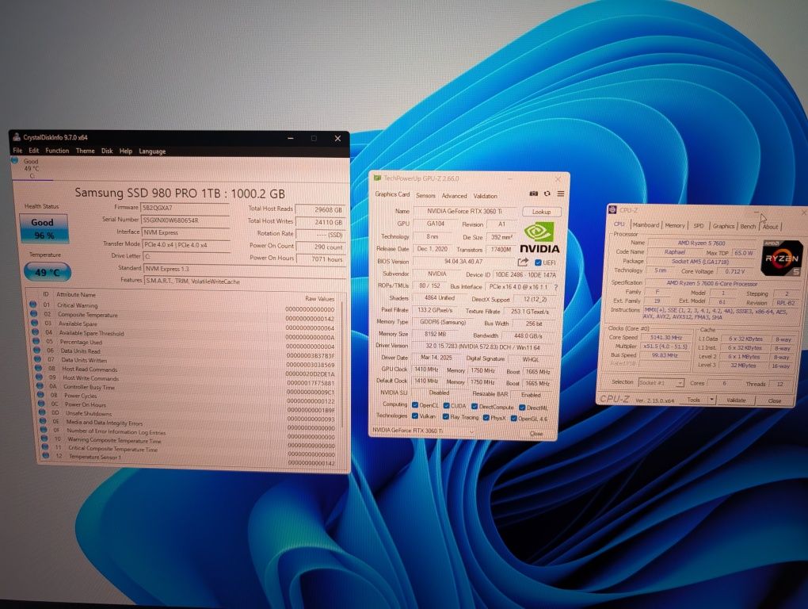Click status dot for Unsafe Shutdowns row
Image resolution: width=808 pixels, height=609 pixels.
42,412
